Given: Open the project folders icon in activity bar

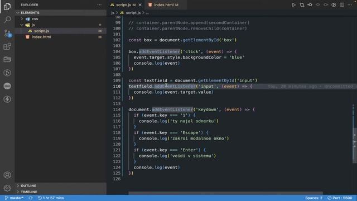Looking at the screenshot, I should click(7, 60).
